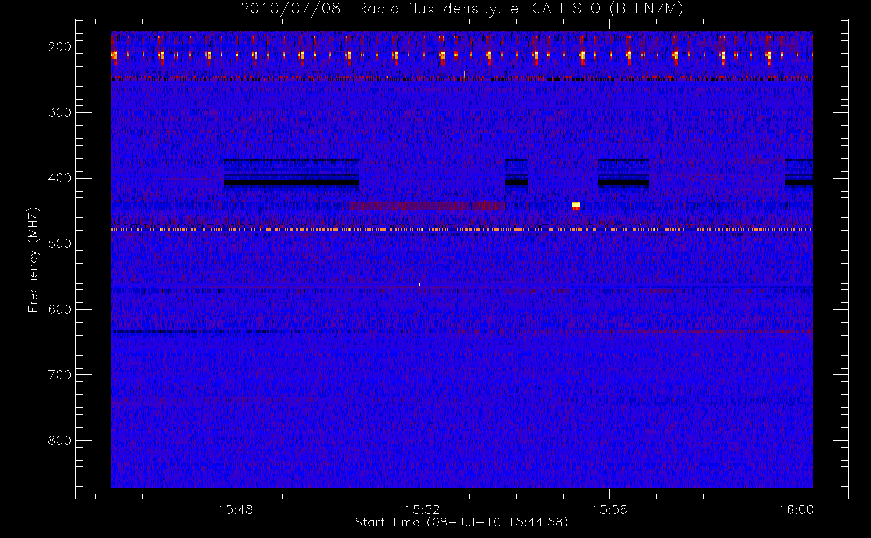Click the 15:56 time tick label
This screenshot has height=538, width=871.
pyautogui.click(x=610, y=509)
